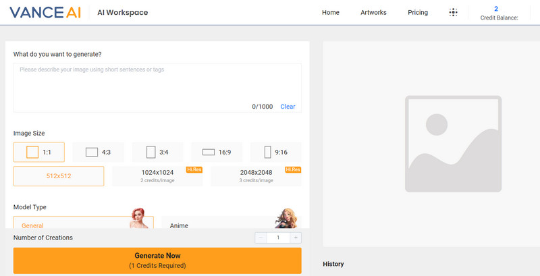Select 1024x1024 Hi.Res resolution
The image size is (540, 276).
tap(157, 176)
